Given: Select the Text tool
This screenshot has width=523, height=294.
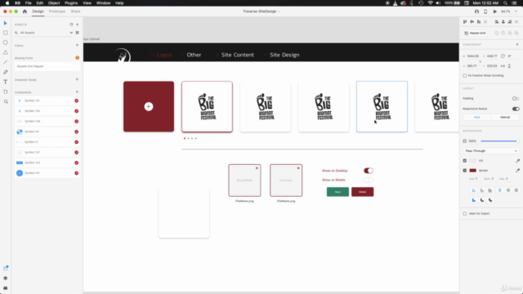Looking at the screenshot, I should click(6, 82).
